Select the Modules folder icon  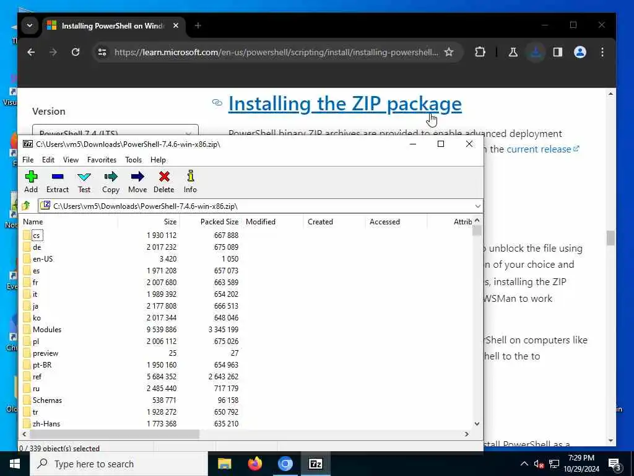click(27, 330)
